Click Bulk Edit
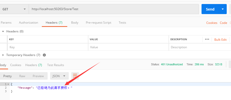 coord(220,39)
